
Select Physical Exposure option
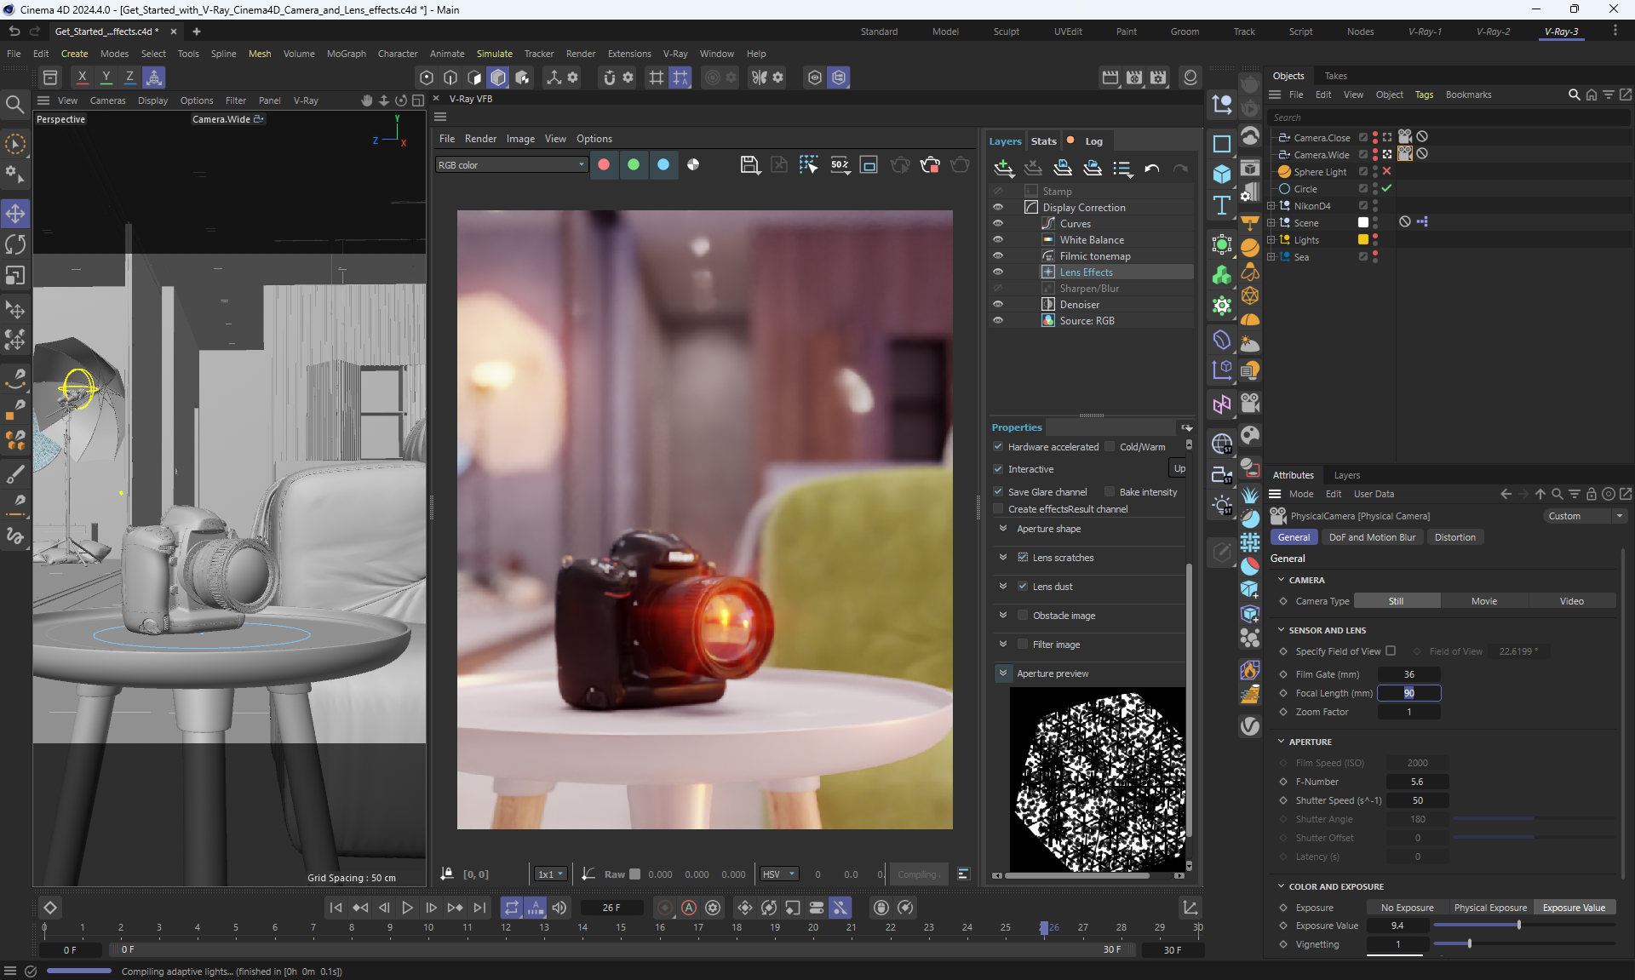1490,908
